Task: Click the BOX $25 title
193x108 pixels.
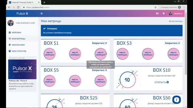Action: (89, 98)
